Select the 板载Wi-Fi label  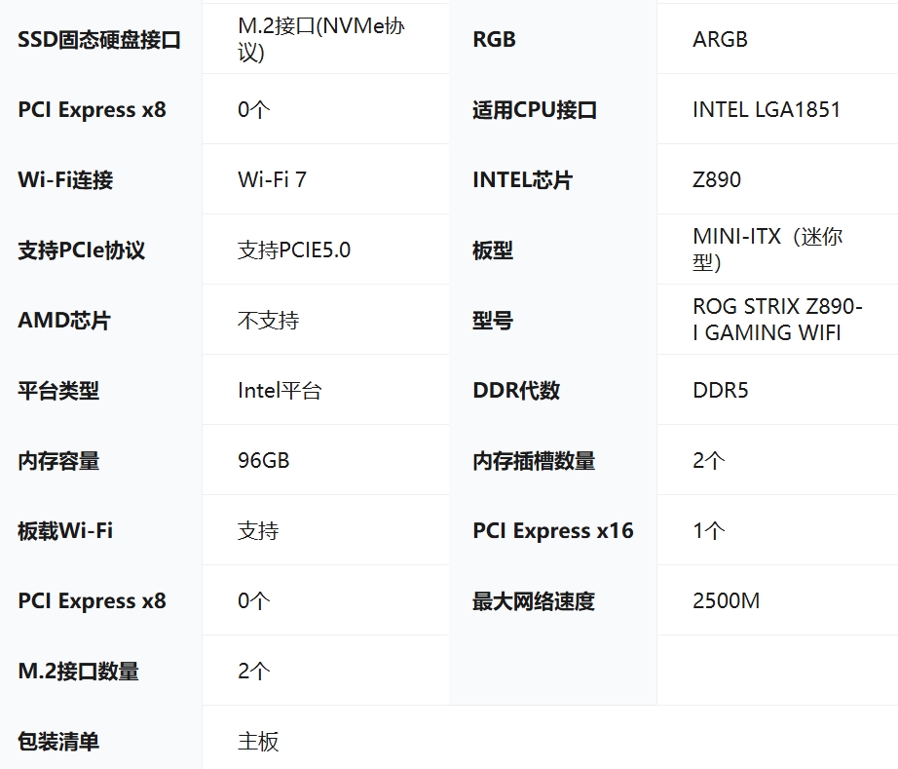65,531
